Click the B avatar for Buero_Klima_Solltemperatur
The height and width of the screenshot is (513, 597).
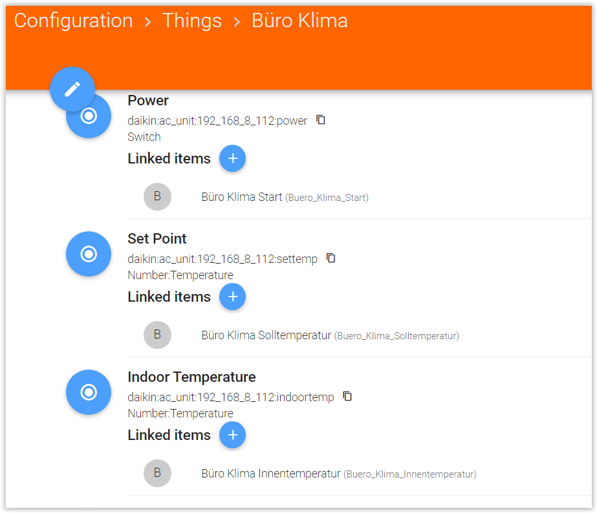click(157, 335)
